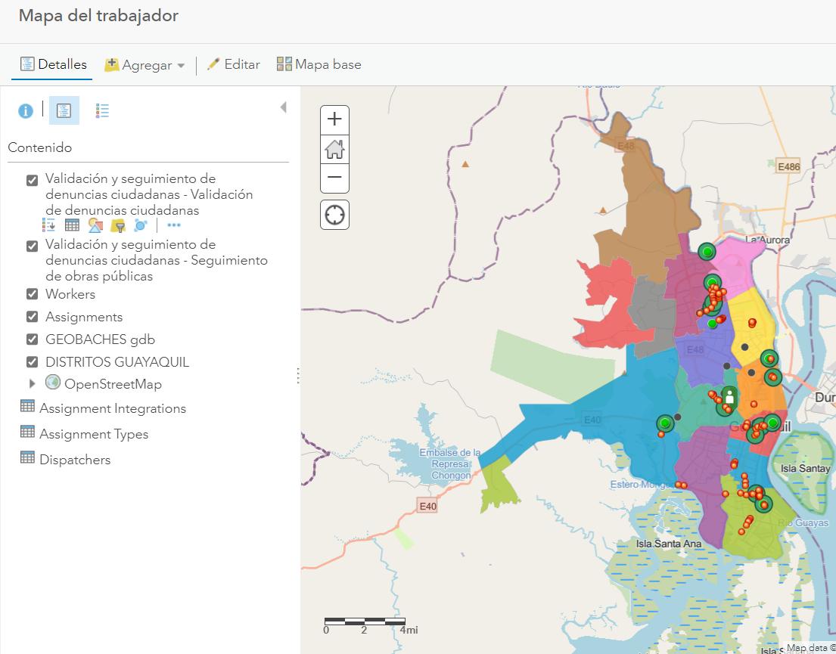
Task: Open more options for first layer
Action: point(174,225)
